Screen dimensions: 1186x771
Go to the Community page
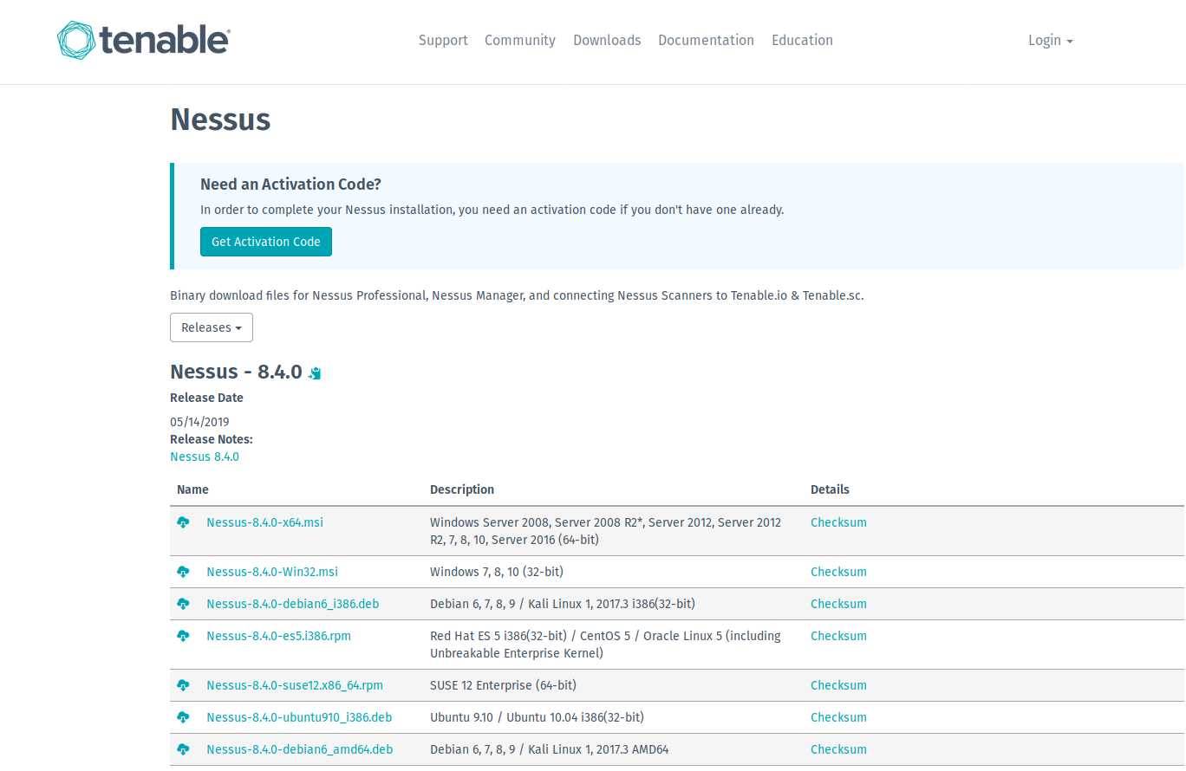coord(520,40)
